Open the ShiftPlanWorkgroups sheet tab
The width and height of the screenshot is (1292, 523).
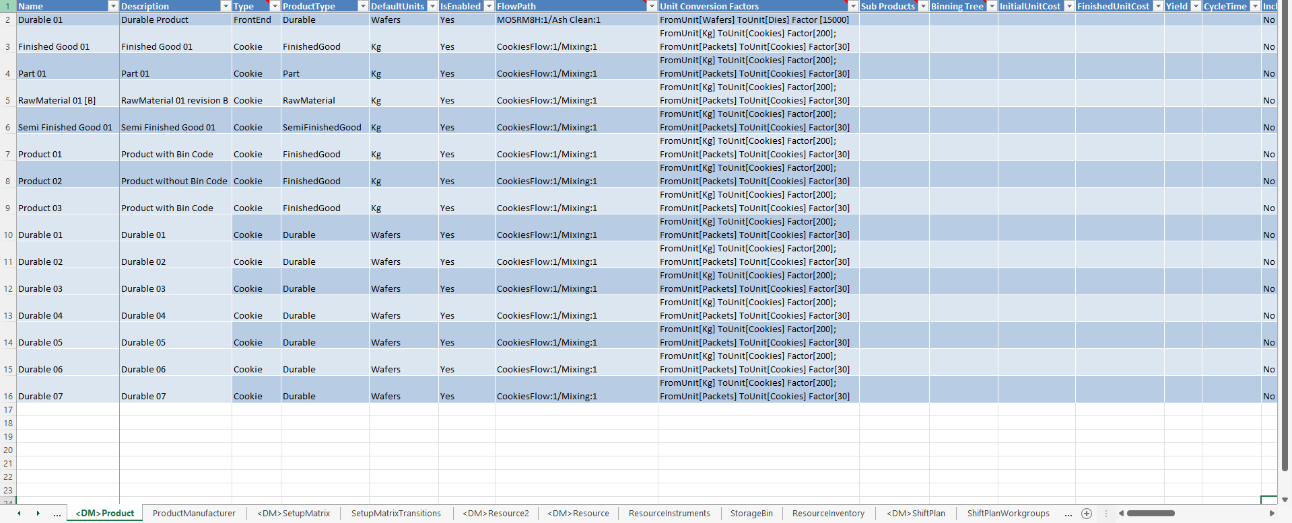click(1008, 514)
